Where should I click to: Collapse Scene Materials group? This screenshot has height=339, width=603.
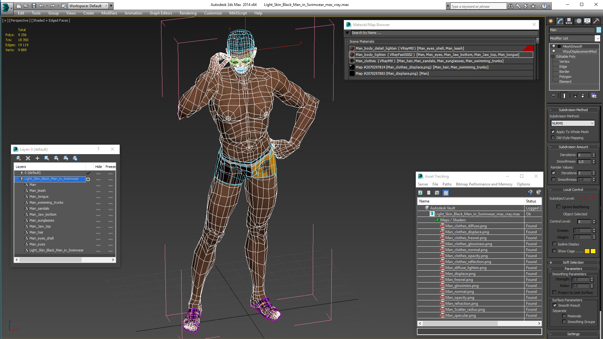[x=347, y=41]
